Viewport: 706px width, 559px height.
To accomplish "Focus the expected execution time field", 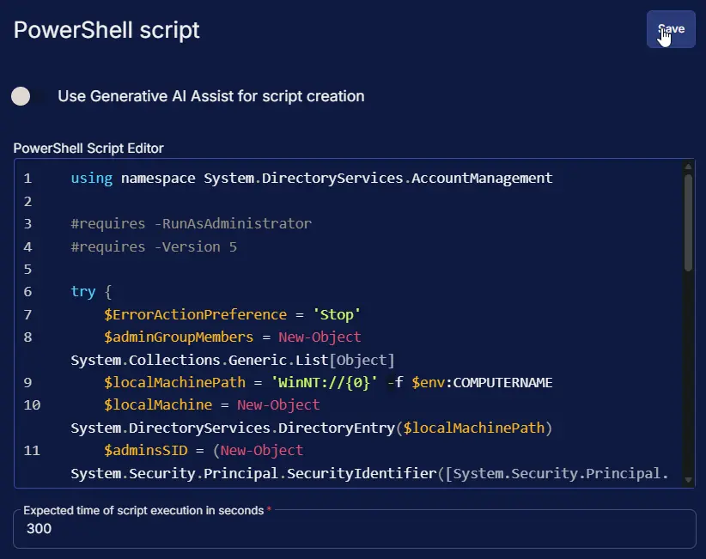I will click(x=354, y=529).
